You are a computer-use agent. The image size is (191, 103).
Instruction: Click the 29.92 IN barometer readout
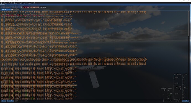coord(177,99)
